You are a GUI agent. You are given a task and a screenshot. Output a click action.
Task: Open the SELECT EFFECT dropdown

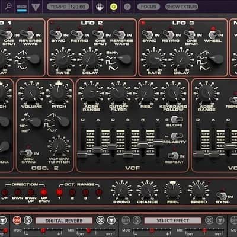pyautogui.click(x=173, y=220)
